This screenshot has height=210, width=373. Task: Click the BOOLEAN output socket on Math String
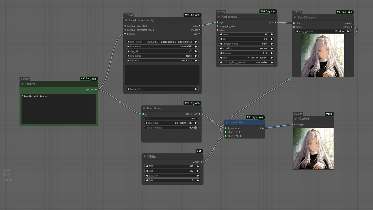click(x=200, y=114)
